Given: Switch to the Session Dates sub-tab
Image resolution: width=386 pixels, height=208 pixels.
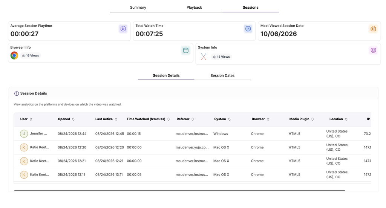Looking at the screenshot, I should click(222, 76).
